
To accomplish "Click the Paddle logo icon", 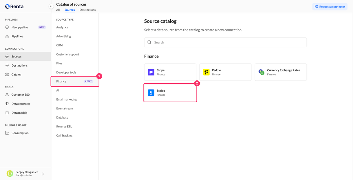I will point(206,72).
